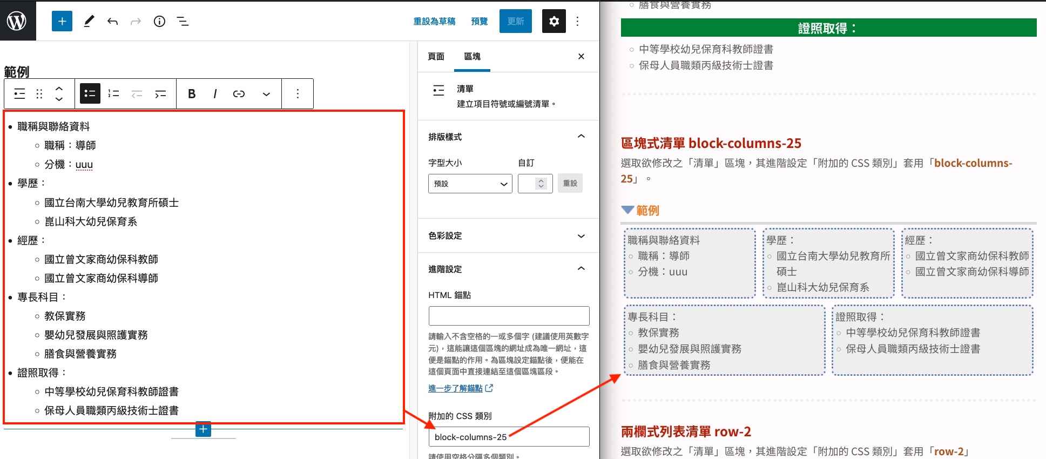Undo the last change
Image resolution: width=1046 pixels, height=459 pixels.
pos(112,21)
